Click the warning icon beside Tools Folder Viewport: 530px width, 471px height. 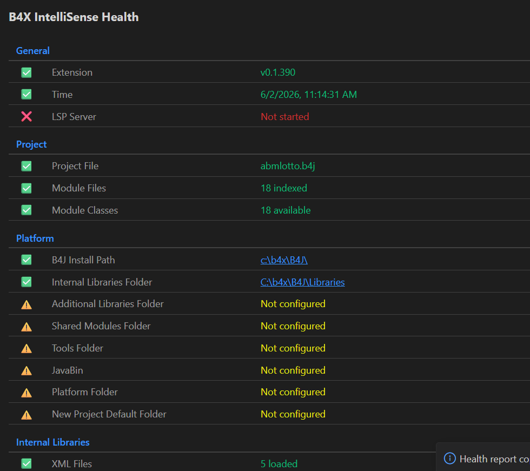[27, 348]
